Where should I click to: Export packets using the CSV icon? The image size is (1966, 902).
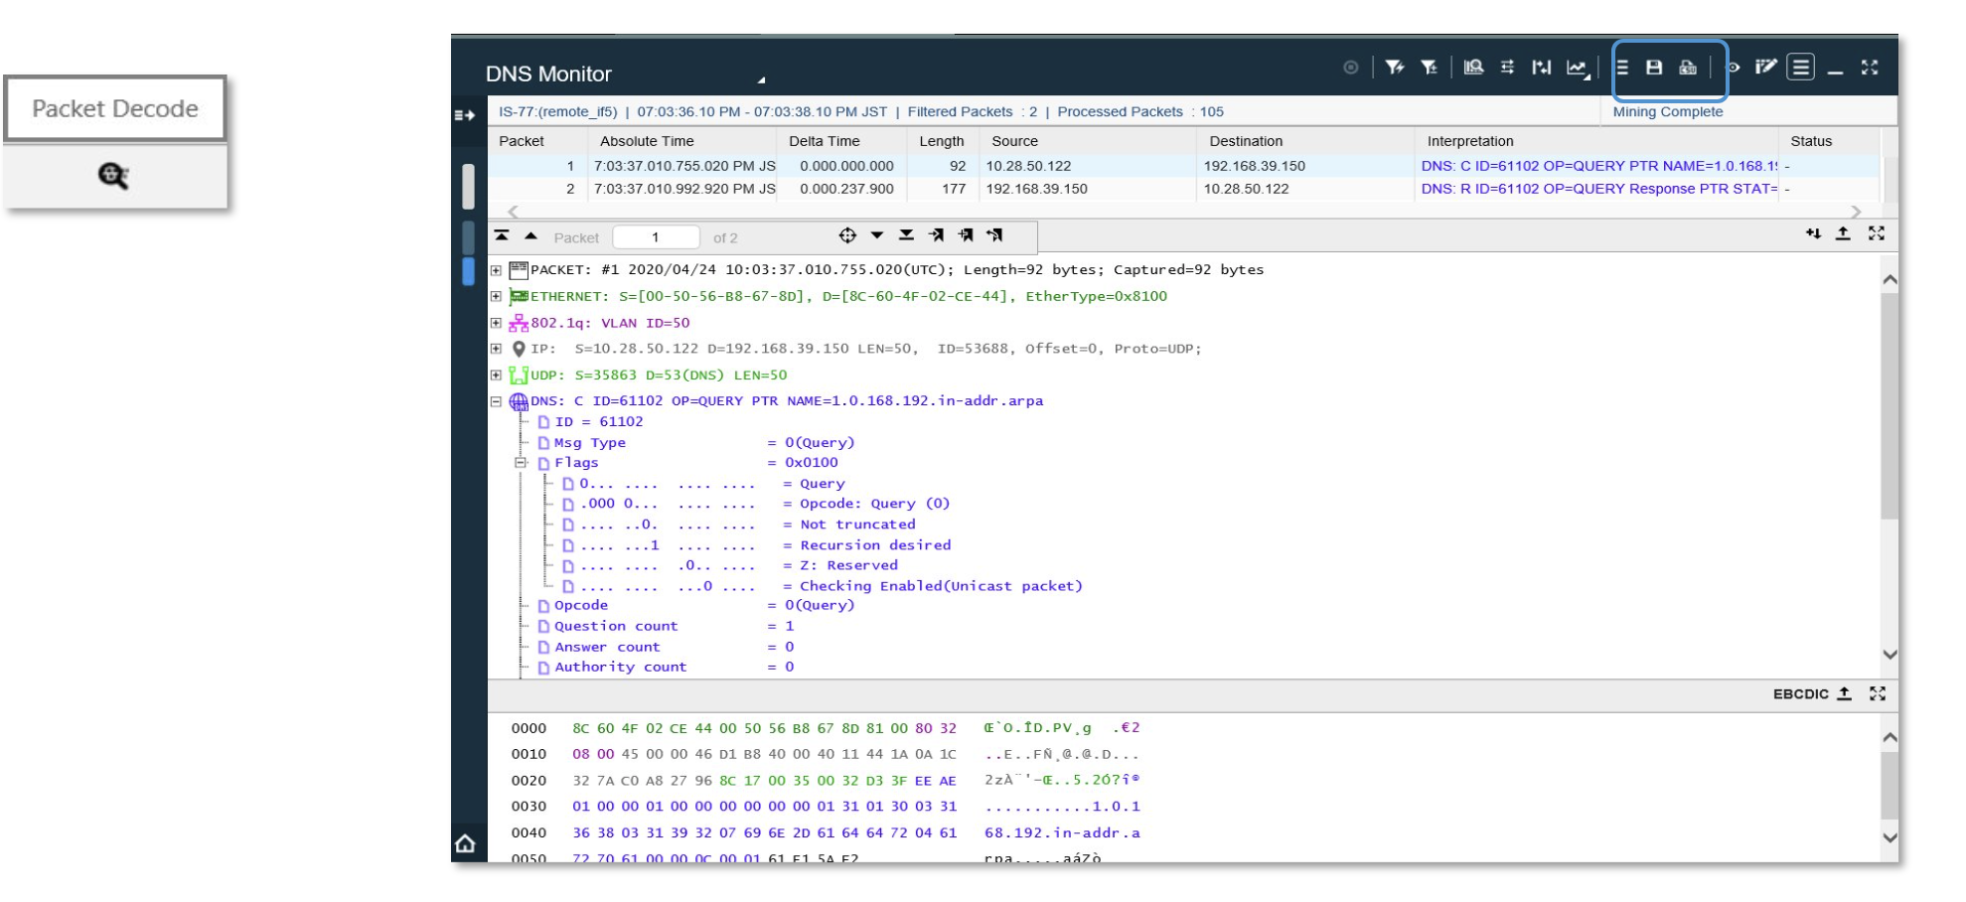[1688, 68]
